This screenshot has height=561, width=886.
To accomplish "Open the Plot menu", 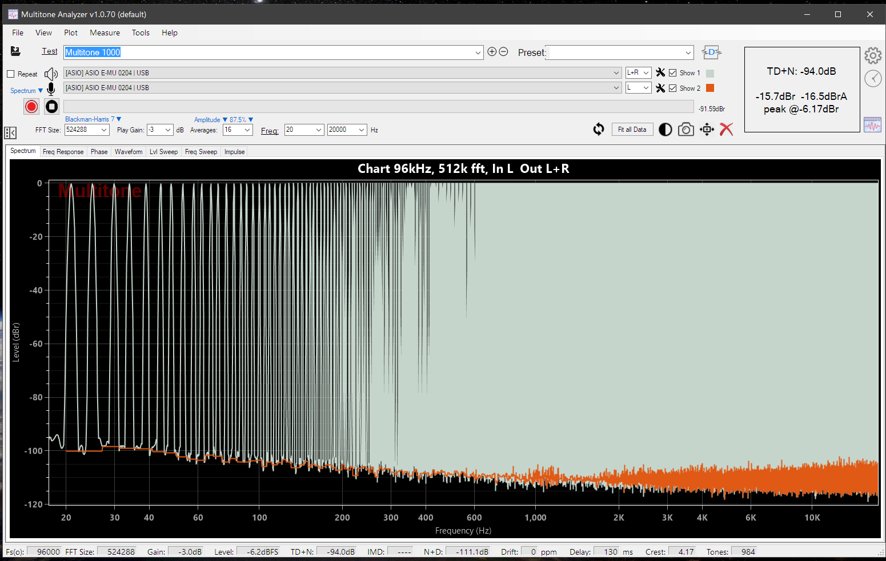I will tap(71, 33).
